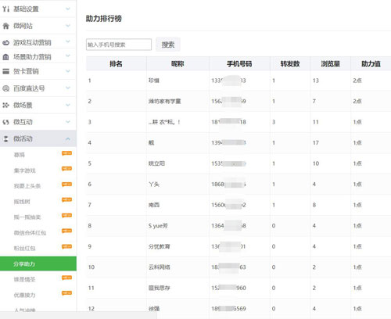Click the 基础设置 fork-and-knife icon
The height and width of the screenshot is (319, 391).
pos(5,9)
